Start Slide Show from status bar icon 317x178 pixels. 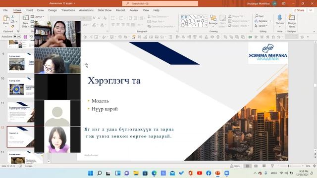(x=272, y=166)
